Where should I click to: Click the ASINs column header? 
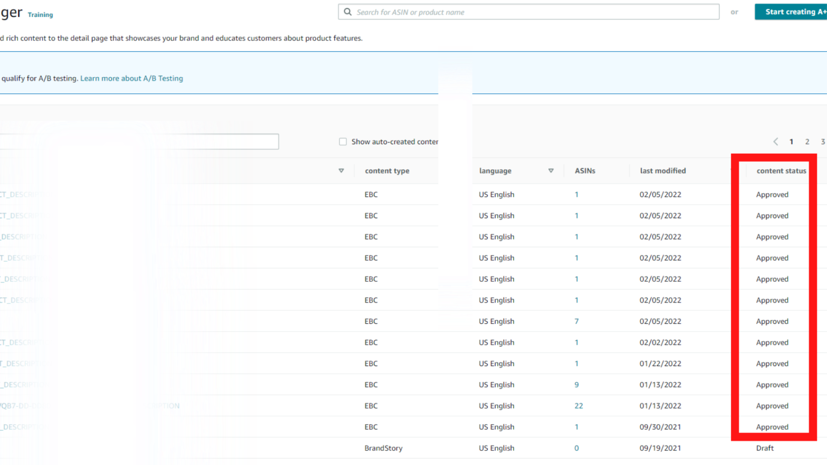coord(584,171)
